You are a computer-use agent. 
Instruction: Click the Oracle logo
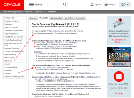[12, 5]
